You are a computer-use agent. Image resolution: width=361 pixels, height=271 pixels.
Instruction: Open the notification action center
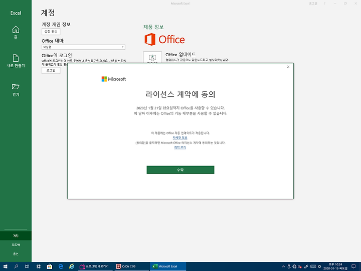(x=353, y=266)
